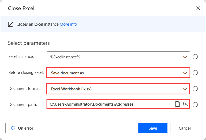
Task: Click the shield icon on On error button
Action: point(13,128)
